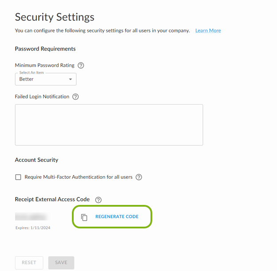This screenshot has width=277, height=271.
Task: Select the blurred external access code value
Action: 32,217
